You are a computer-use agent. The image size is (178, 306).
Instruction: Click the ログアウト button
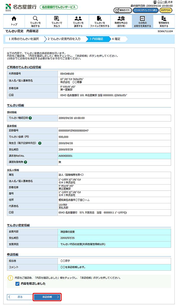tap(166, 10)
